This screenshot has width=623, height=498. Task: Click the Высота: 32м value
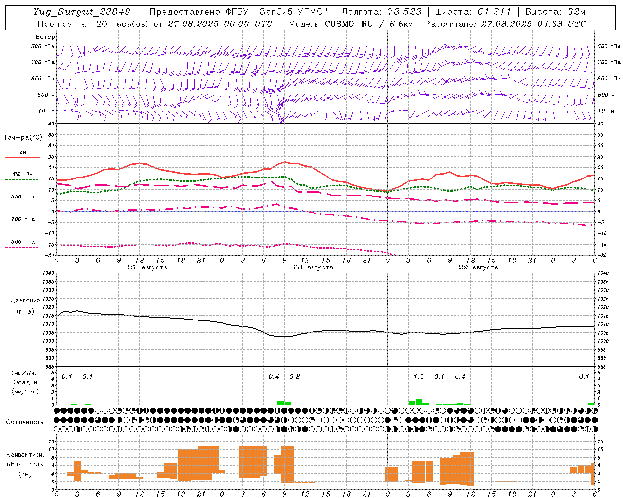[x=555, y=12]
